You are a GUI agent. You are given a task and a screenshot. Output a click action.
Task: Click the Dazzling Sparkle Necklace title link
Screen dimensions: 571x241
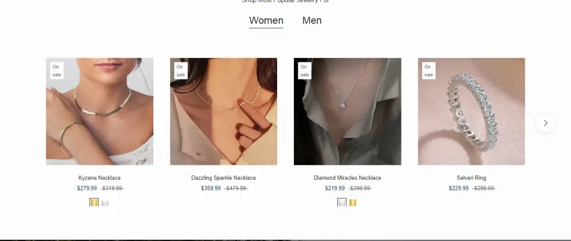[224, 178]
